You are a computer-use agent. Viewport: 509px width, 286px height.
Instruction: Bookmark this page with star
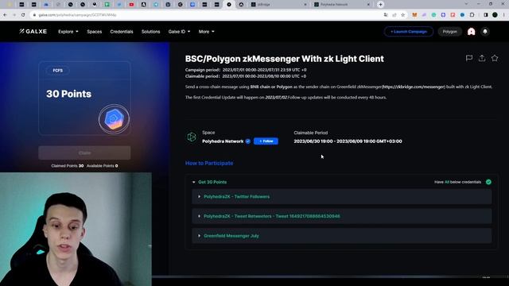pos(403,15)
